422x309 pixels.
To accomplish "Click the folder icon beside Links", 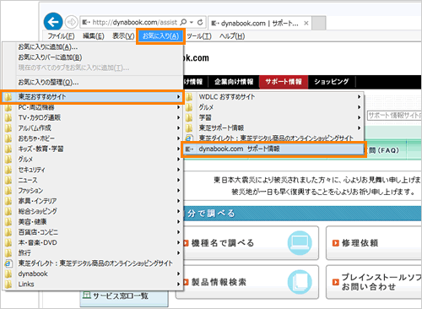I will (x=8, y=285).
